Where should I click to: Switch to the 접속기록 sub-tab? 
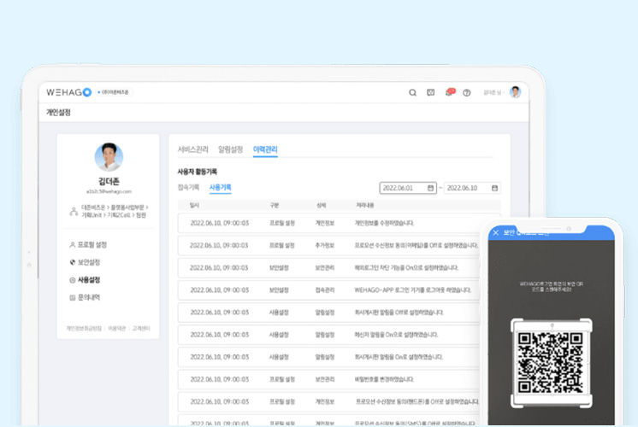coord(188,187)
